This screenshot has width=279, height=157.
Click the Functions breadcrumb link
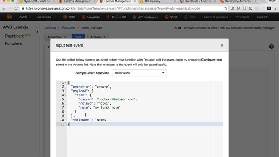[68, 28]
